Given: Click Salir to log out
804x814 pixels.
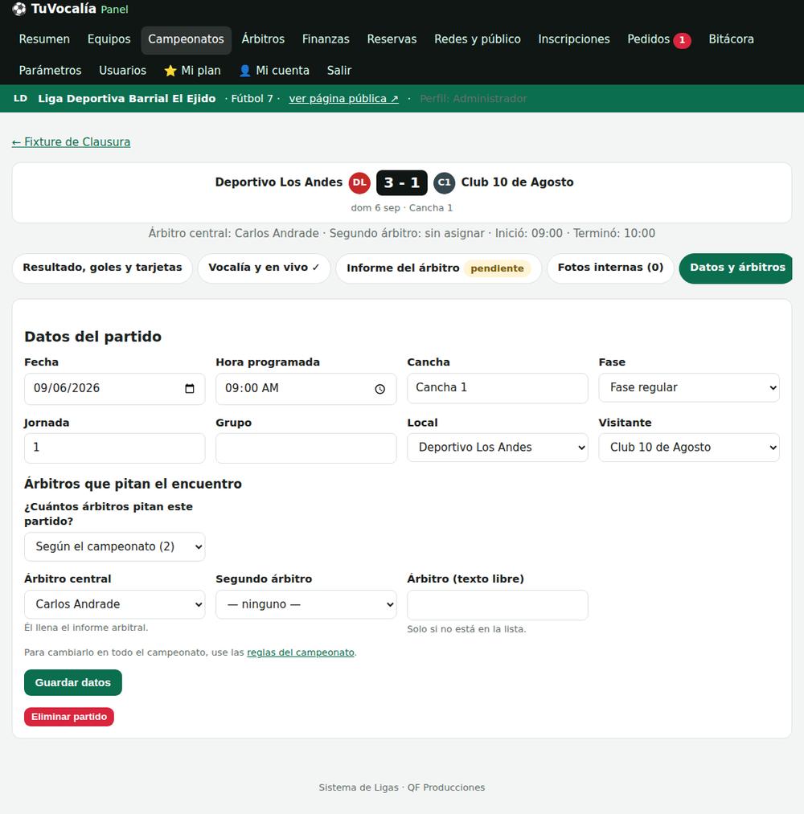Looking at the screenshot, I should [x=339, y=71].
